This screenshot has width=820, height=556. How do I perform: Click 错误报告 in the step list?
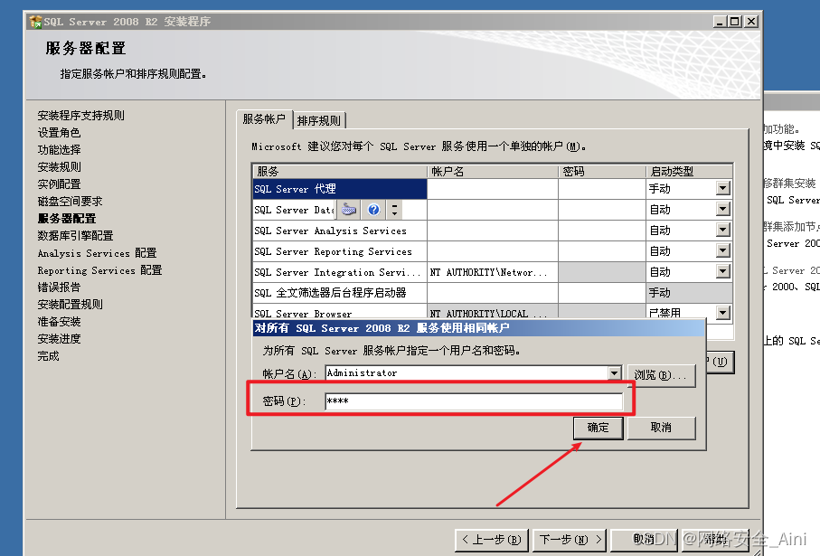[59, 287]
